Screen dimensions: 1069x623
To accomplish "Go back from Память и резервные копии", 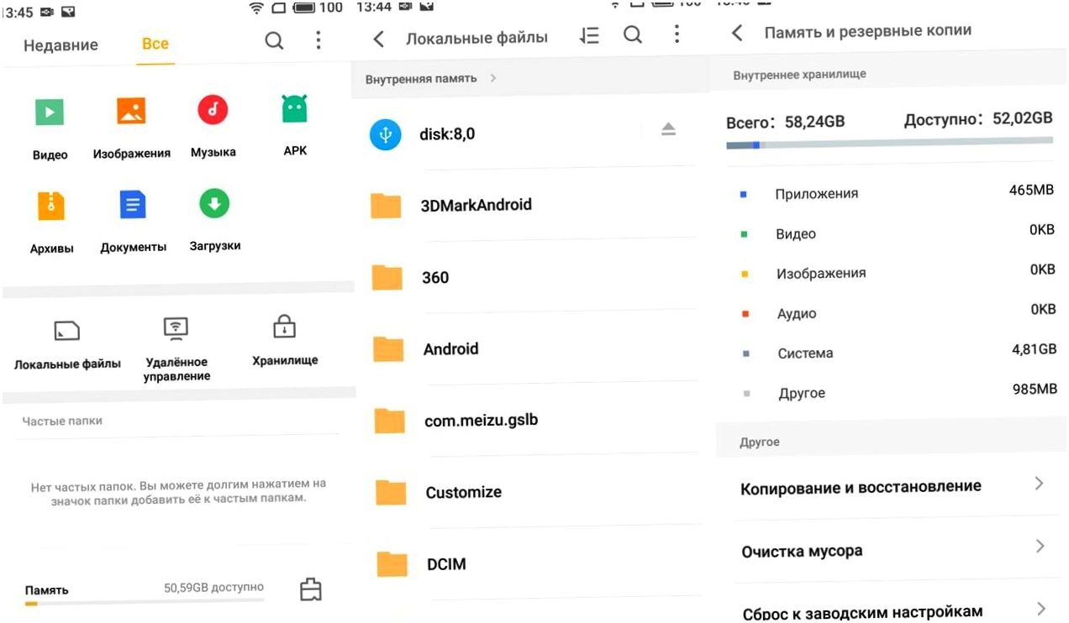I will (737, 33).
